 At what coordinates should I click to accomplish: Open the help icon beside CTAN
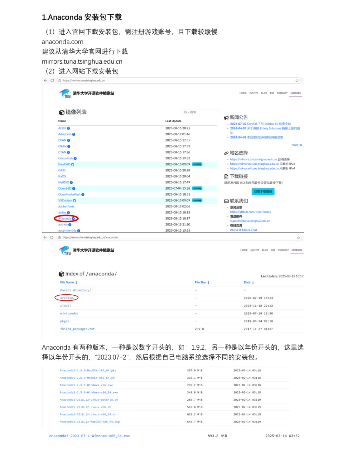point(69,152)
